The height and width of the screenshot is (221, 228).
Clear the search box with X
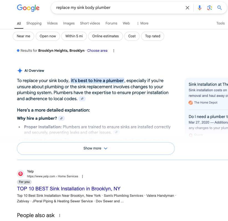[x=188, y=8]
